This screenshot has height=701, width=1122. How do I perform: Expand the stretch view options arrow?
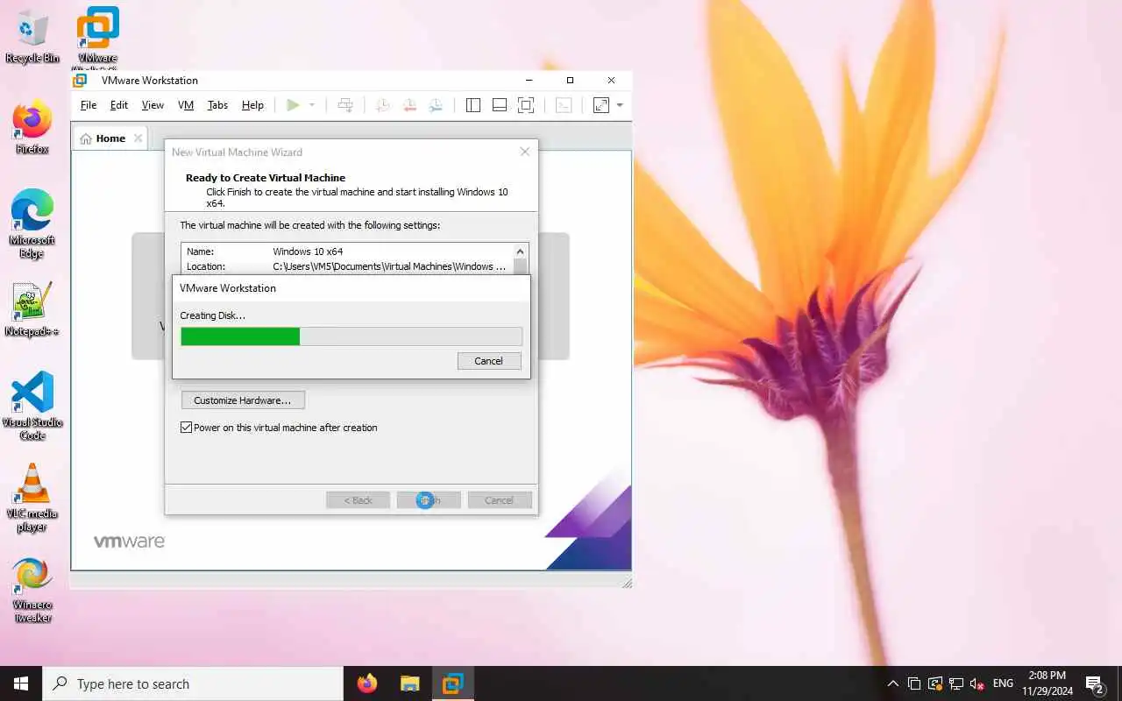[x=620, y=105]
